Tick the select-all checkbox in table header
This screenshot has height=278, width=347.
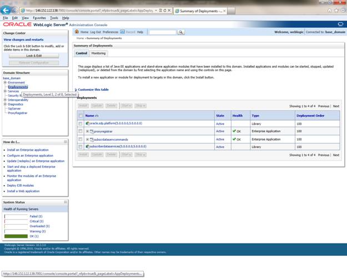tap(81, 115)
